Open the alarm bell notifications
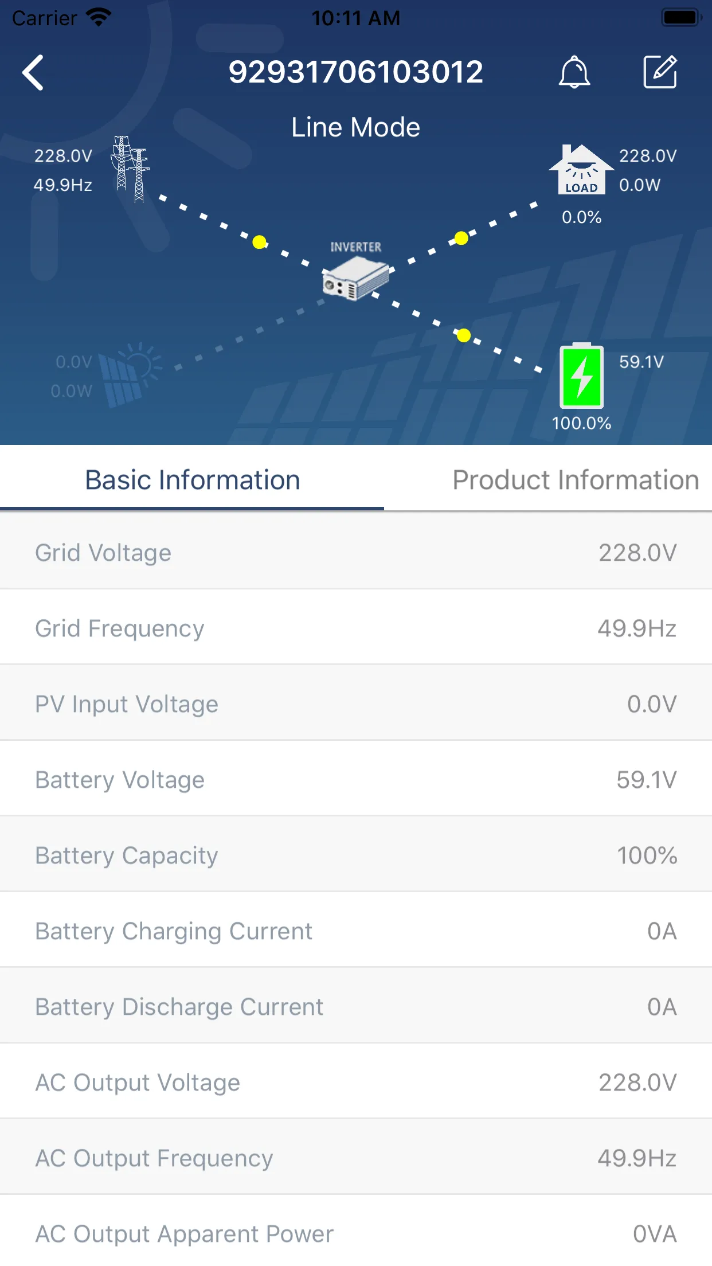This screenshot has width=712, height=1266. point(574,72)
